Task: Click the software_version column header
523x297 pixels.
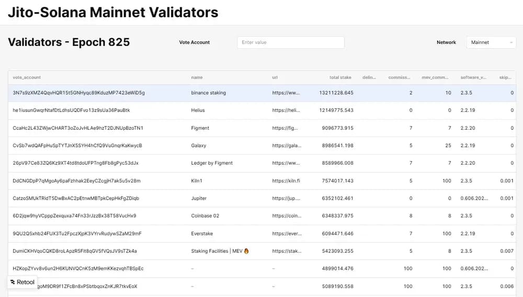Action: click(x=473, y=77)
